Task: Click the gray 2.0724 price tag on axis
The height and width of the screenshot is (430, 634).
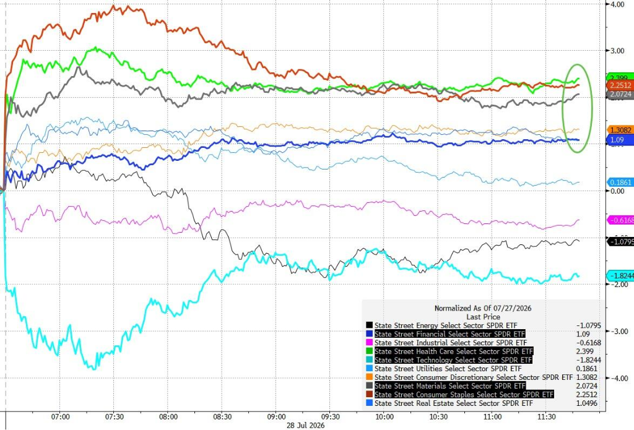Action: click(620, 94)
